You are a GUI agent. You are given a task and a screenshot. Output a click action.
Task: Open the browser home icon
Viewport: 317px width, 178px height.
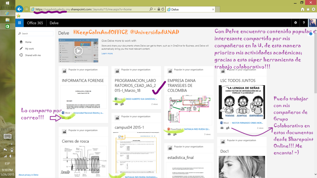[303, 9]
